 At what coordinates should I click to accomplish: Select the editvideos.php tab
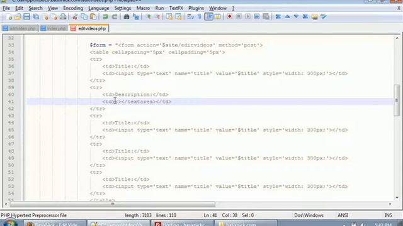coord(89,28)
